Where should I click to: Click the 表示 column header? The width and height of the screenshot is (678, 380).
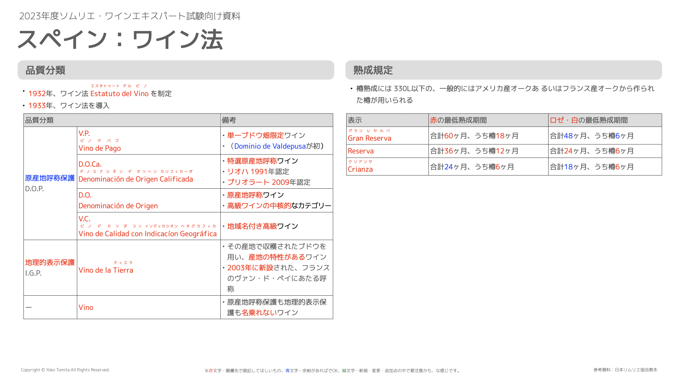(387, 120)
